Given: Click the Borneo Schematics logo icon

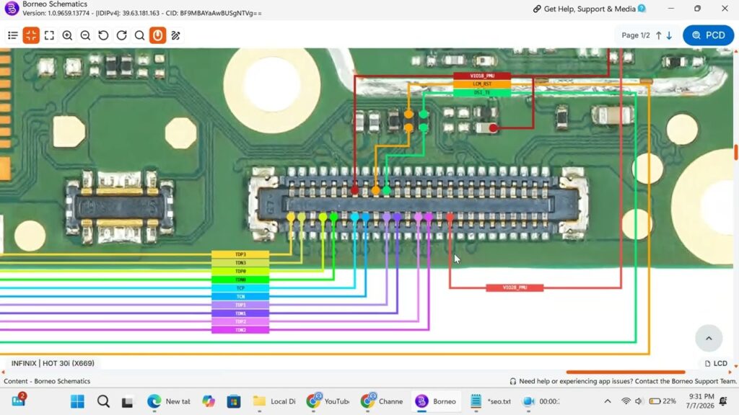Looking at the screenshot, I should click(x=12, y=8).
